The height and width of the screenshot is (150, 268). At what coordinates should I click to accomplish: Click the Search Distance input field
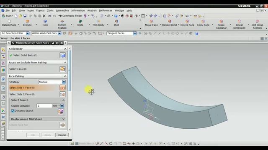coord(44,106)
